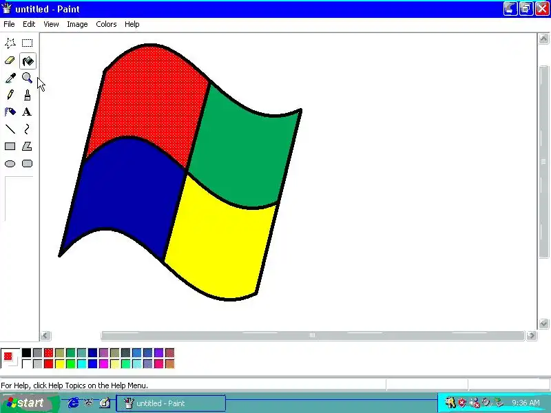Click the Start button
The height and width of the screenshot is (413, 551).
[x=30, y=403]
